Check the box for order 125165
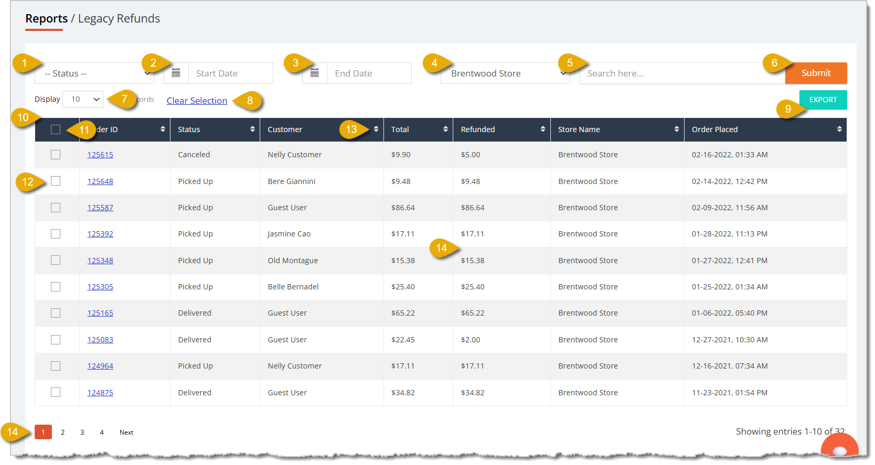This screenshot has width=875, height=465. (56, 313)
